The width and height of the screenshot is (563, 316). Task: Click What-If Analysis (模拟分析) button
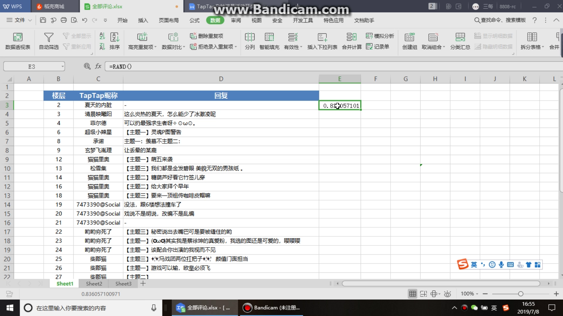(x=380, y=36)
